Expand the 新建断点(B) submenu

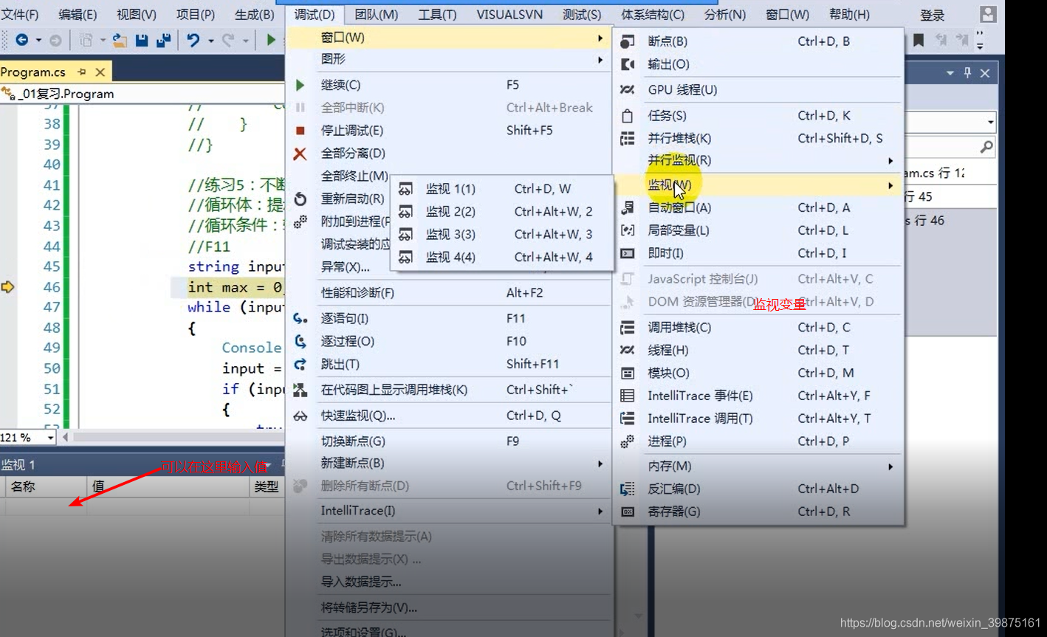[x=450, y=464]
